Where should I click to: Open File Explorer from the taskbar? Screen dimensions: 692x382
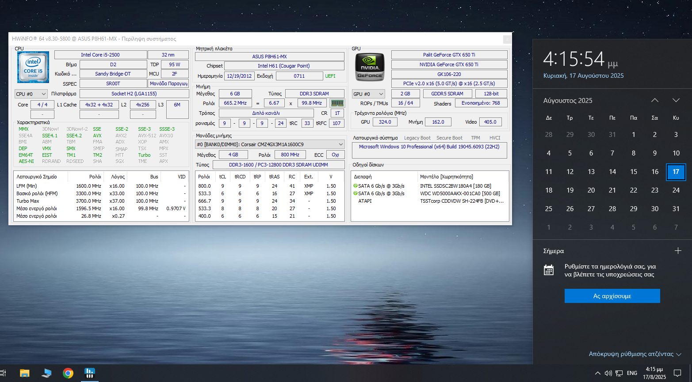click(x=25, y=373)
